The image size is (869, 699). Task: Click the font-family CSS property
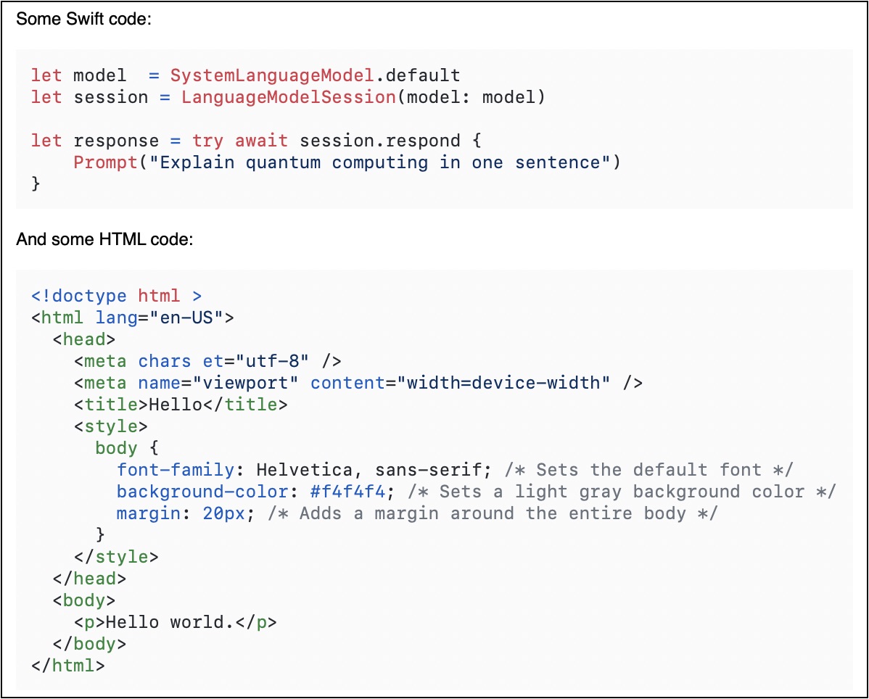(x=176, y=470)
